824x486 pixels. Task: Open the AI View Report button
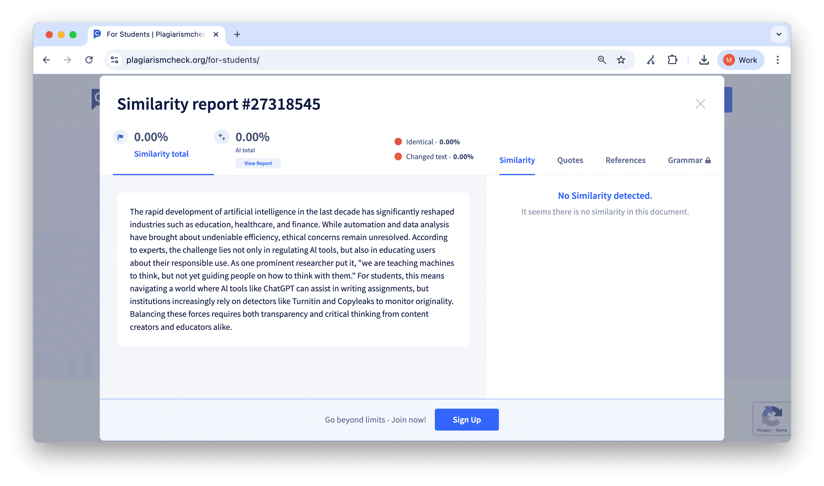(258, 163)
